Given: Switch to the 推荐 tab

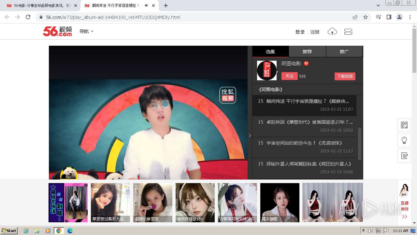Looking at the screenshot, I should [307, 52].
